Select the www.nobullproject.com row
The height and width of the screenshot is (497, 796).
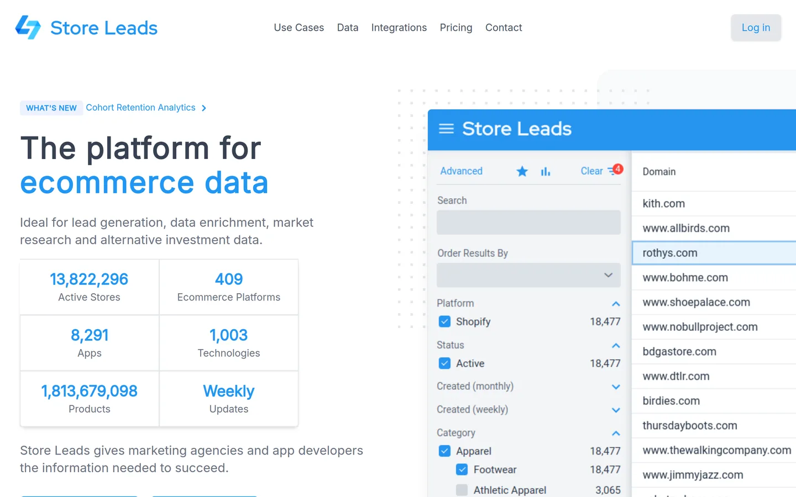(x=714, y=327)
